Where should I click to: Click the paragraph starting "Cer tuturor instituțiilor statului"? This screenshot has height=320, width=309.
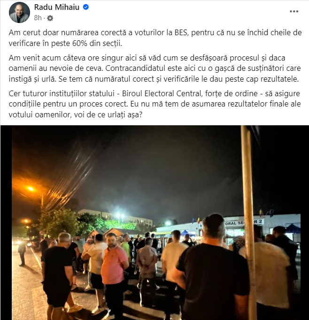click(154, 104)
